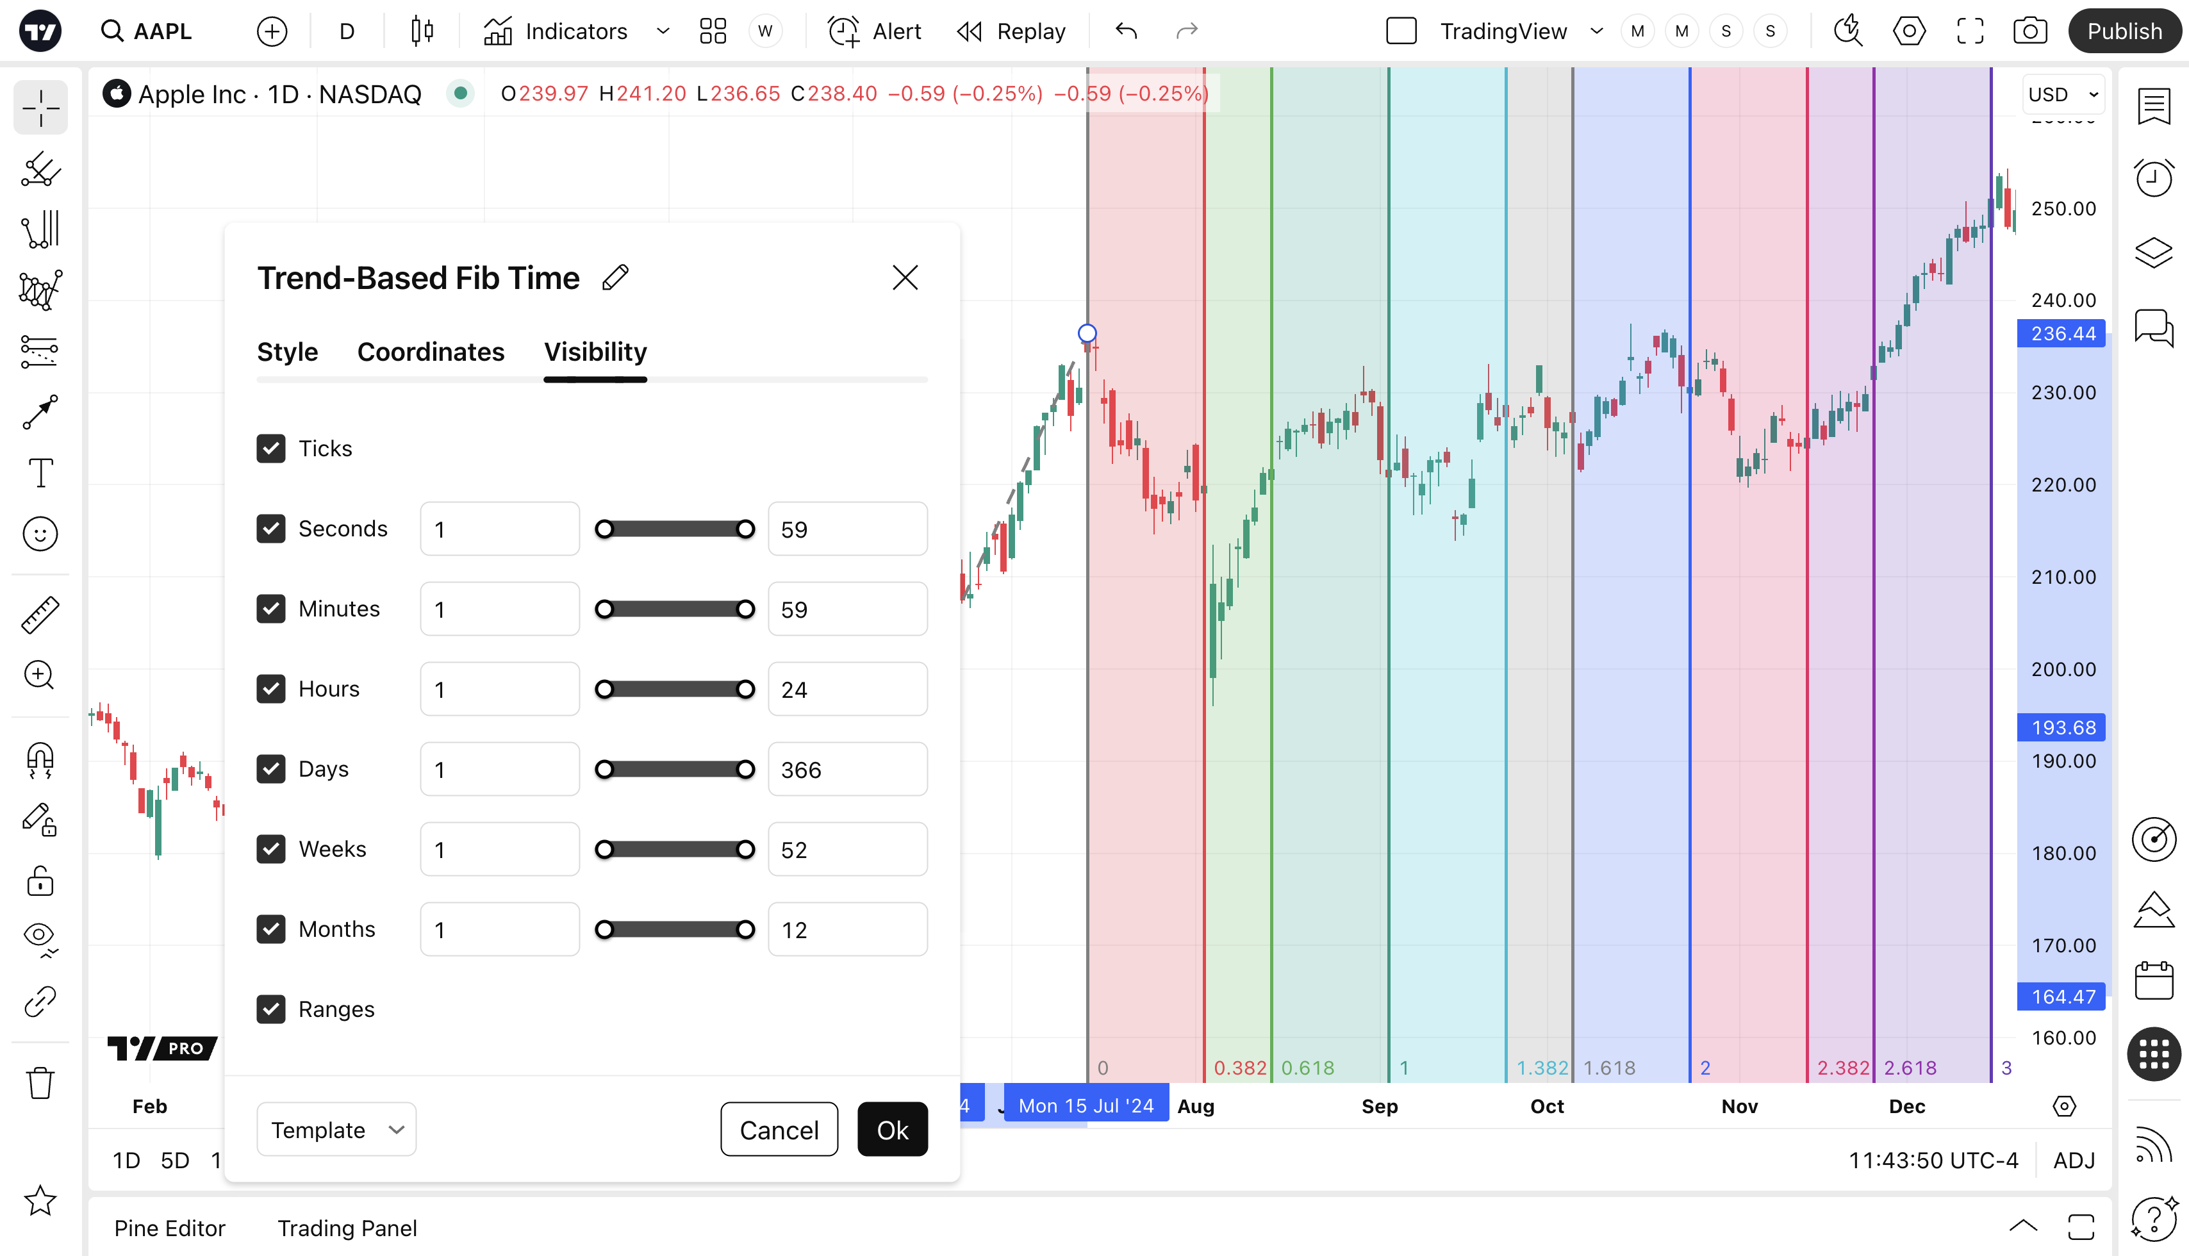Open the camera snapshot icon
Screen dimensions: 2189x1256
coord(2029,32)
